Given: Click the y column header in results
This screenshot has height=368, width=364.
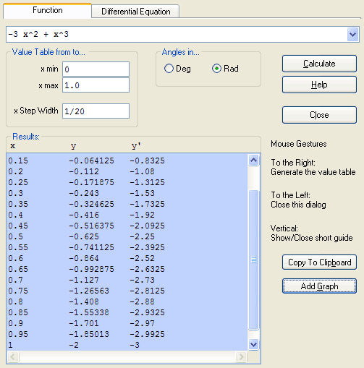Looking at the screenshot, I should pos(73,146).
